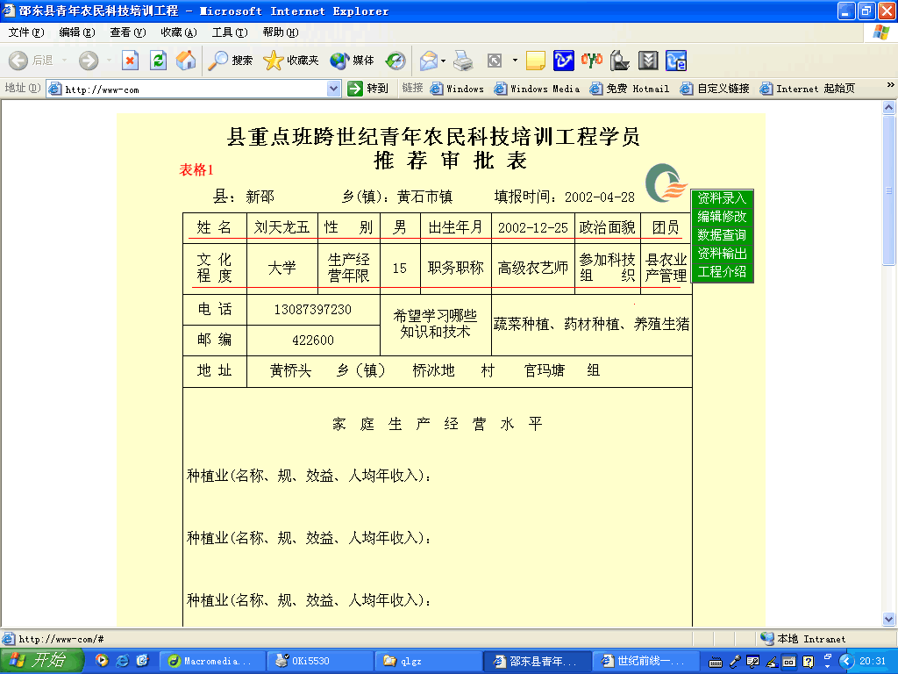Open Favorites (收藏夹) panel
This screenshot has height=674, width=898.
pyautogui.click(x=291, y=61)
